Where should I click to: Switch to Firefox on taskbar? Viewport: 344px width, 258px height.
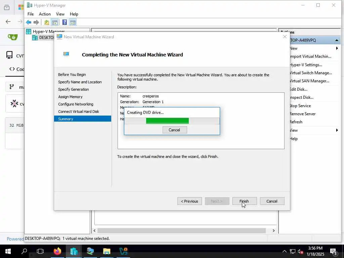(x=57, y=251)
